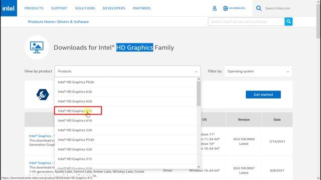This screenshot has height=180, width=321.
Task: Click the blue drivers search button
Action: 288,21
